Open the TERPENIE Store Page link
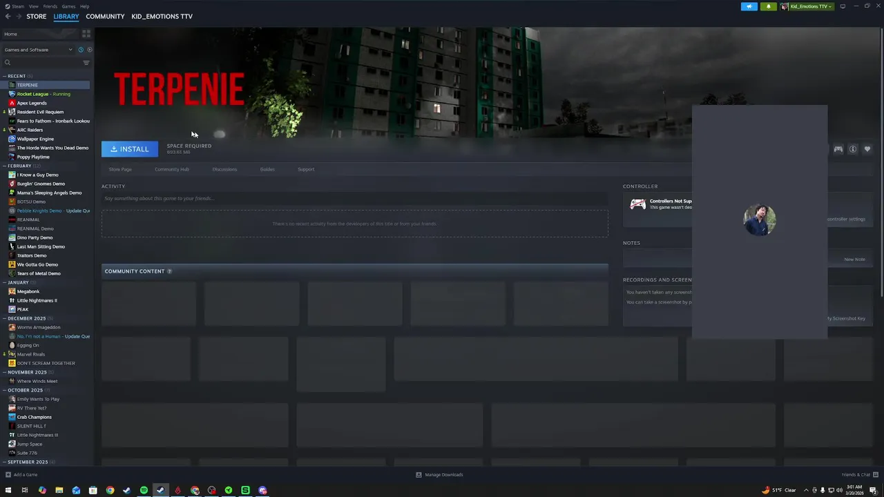 coord(120,169)
